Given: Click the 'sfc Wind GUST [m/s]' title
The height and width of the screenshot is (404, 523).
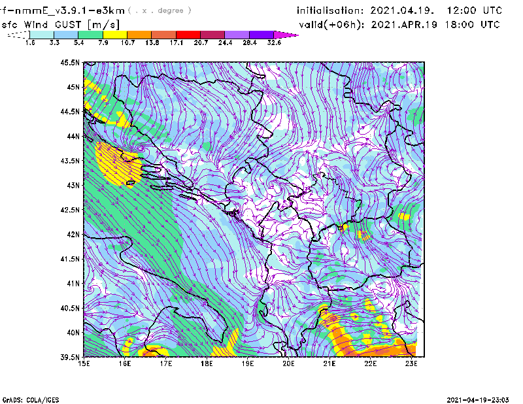Looking at the screenshot, I should 61,25.
